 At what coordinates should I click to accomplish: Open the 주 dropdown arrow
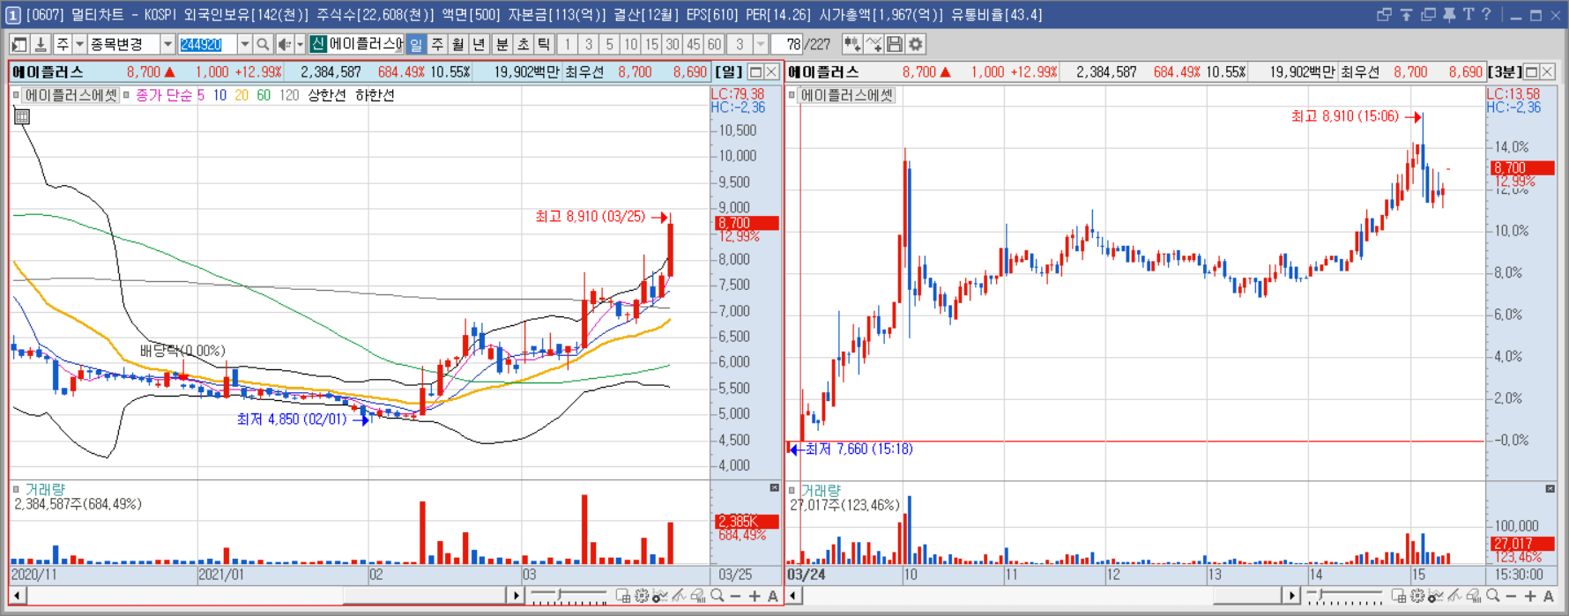[x=79, y=44]
